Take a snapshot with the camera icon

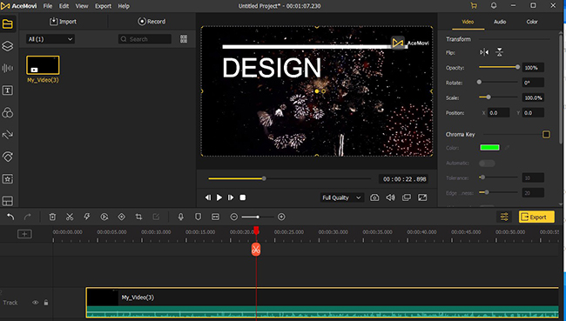(x=374, y=197)
